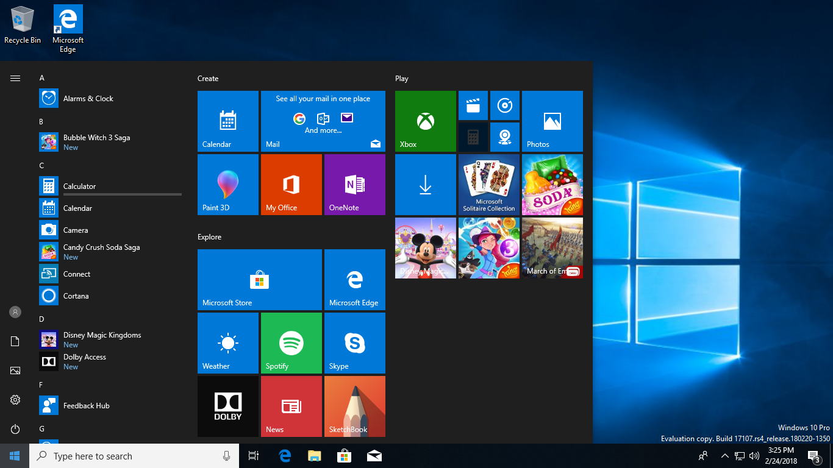The height and width of the screenshot is (468, 833).
Task: Open Alarms & Clock from app list
Action: [110, 99]
